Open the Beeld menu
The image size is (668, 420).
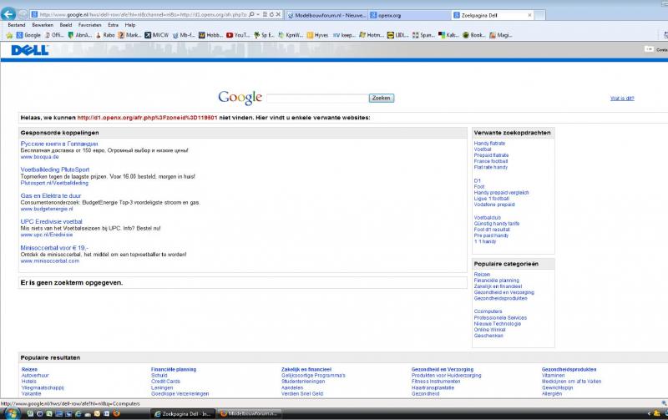click(x=66, y=25)
